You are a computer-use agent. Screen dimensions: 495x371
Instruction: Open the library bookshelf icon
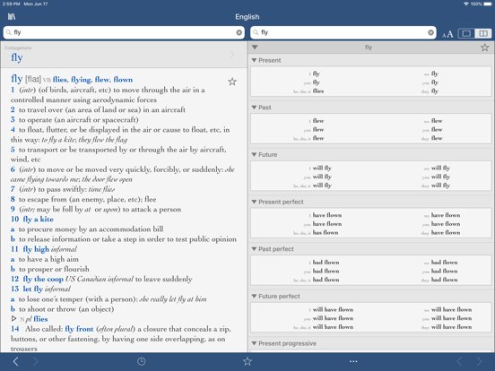pos(12,17)
